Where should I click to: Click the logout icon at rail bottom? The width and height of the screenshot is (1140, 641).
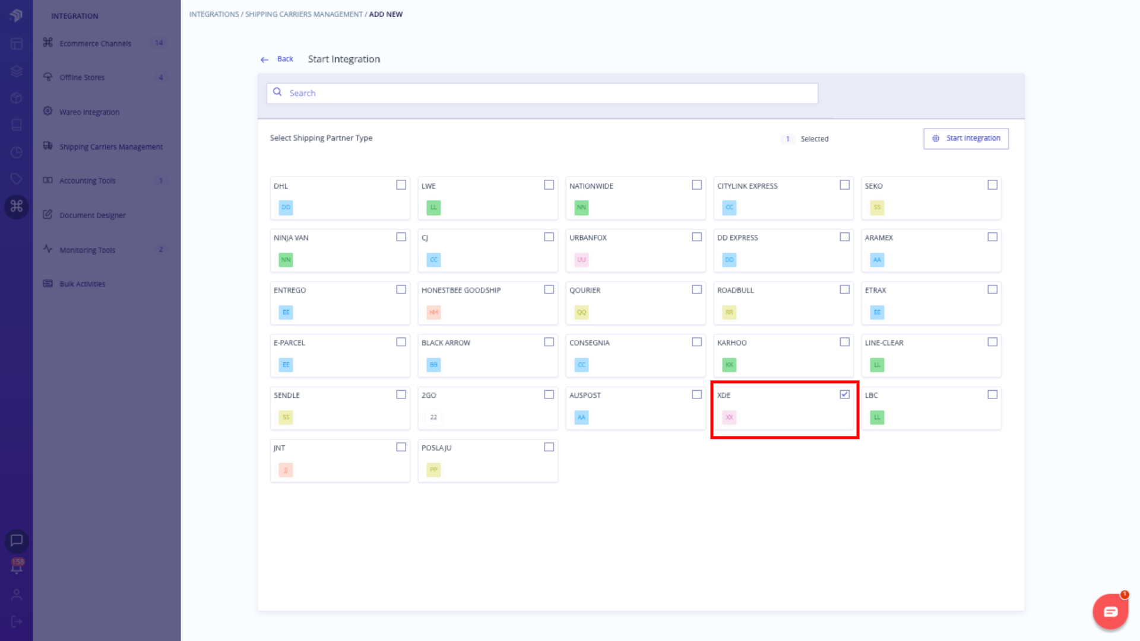pos(16,621)
